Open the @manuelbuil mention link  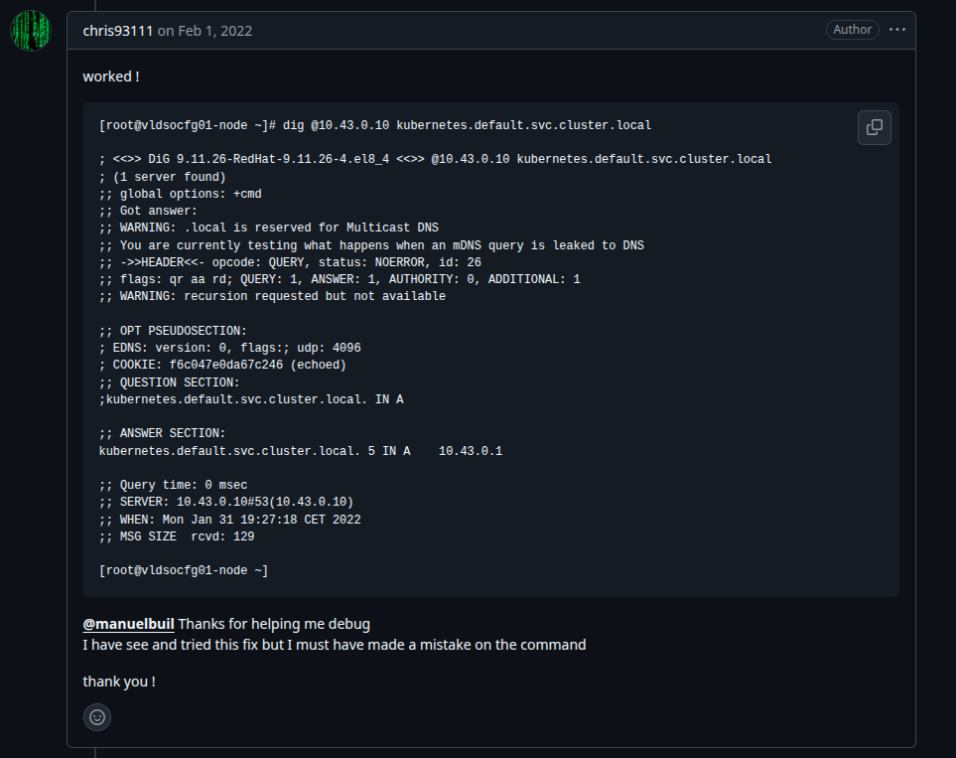(x=129, y=624)
